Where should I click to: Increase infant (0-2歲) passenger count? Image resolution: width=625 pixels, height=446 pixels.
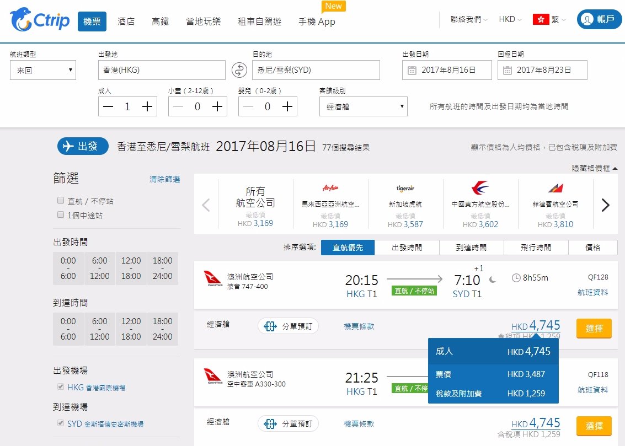coord(287,106)
